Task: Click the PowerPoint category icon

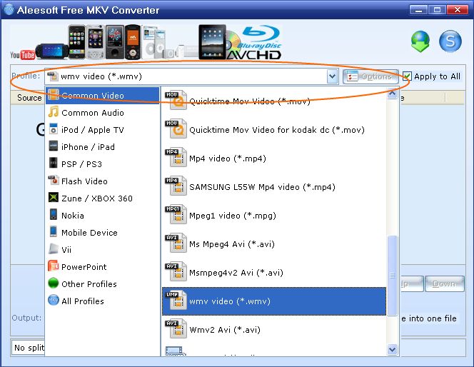Action: click(x=54, y=266)
